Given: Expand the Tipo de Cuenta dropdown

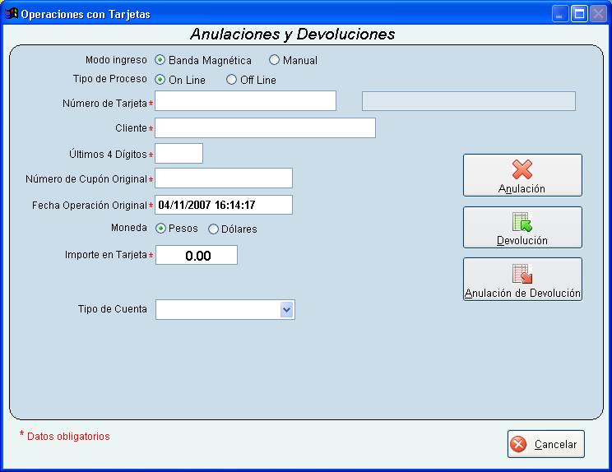Looking at the screenshot, I should pos(286,309).
